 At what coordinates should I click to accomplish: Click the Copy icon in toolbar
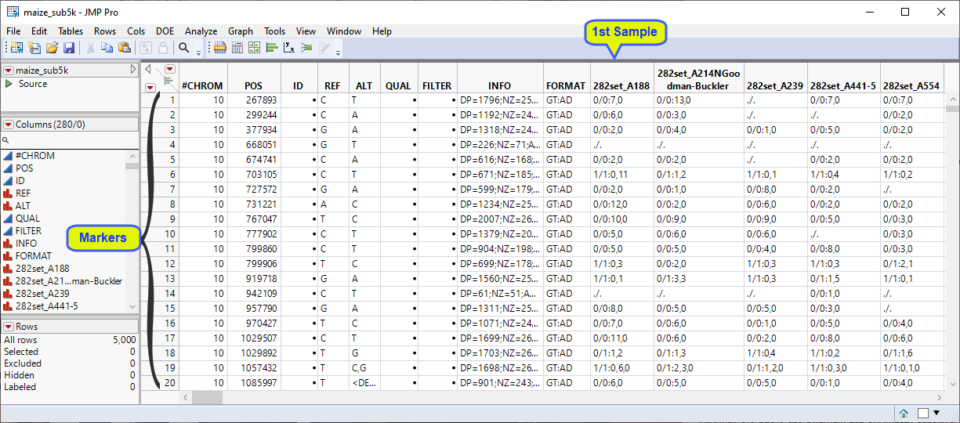point(107,49)
